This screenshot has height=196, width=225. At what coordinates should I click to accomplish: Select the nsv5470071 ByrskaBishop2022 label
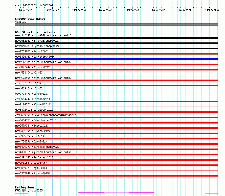tap(37, 147)
